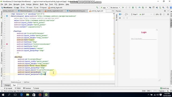Open the preview orientation dropdown
172x97 pixels.
[x=127, y=14]
